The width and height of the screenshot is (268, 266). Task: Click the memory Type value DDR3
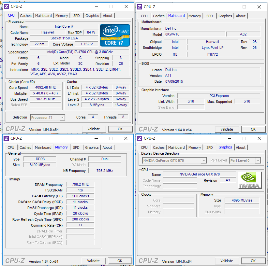tap(40, 159)
